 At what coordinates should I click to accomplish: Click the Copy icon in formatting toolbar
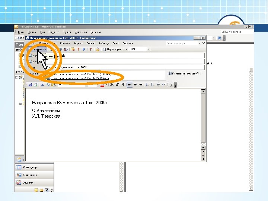48,84
